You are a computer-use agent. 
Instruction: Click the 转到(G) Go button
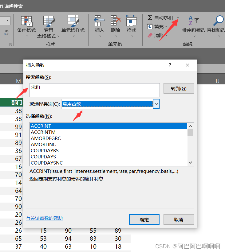click(179, 89)
